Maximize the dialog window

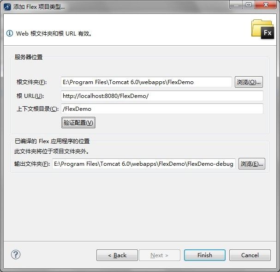249,5
